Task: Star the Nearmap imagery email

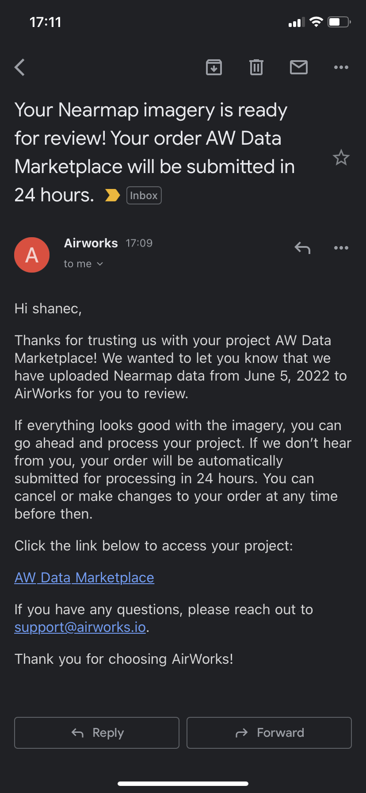Action: (x=341, y=158)
